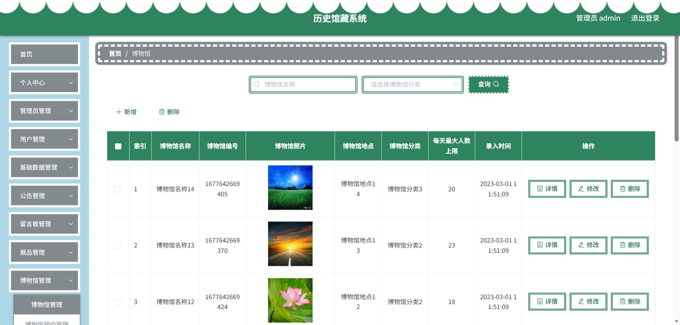This screenshot has width=680, height=325.
Task: Click 首页 in the breadcrumb
Action: coord(115,54)
